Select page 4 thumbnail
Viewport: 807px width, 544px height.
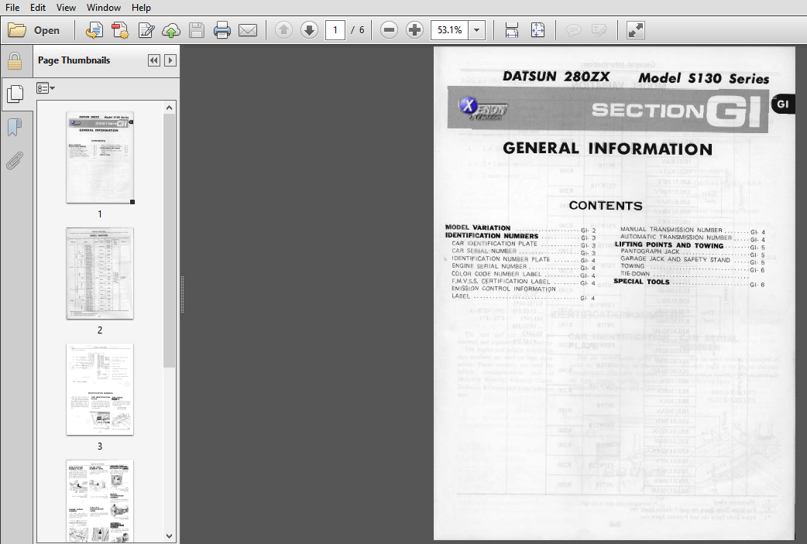pyautogui.click(x=100, y=501)
